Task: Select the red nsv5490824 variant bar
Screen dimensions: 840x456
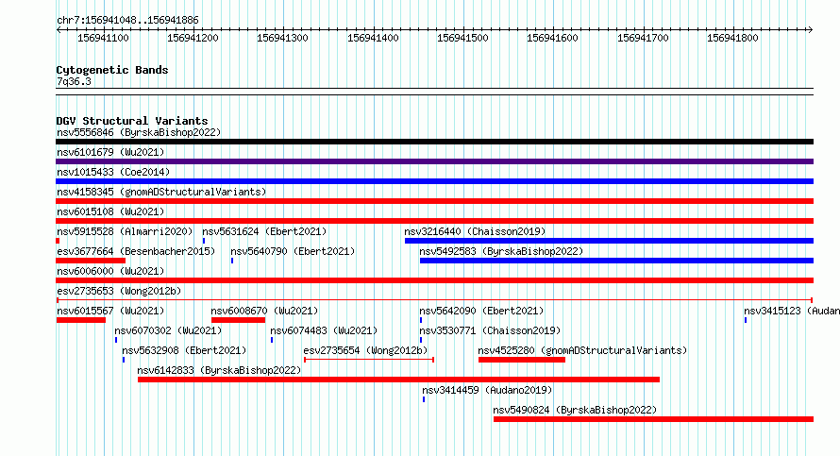Action: coord(653,419)
